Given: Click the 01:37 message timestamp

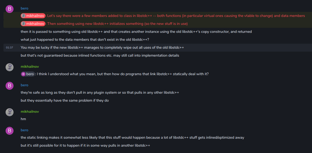Looking at the screenshot, I should pos(10,48).
